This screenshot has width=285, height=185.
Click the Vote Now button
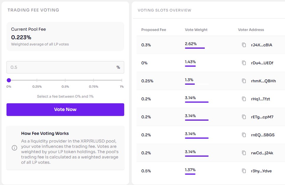(65, 109)
